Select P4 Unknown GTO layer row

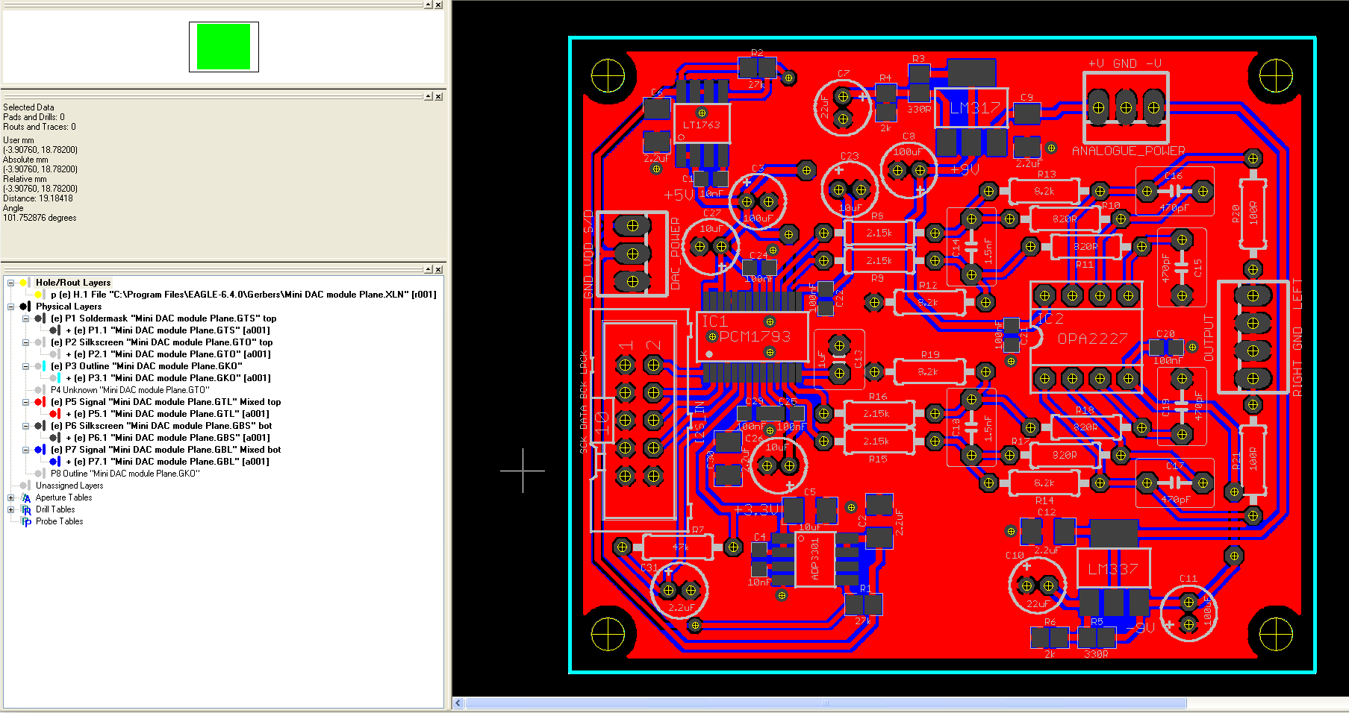click(x=130, y=390)
